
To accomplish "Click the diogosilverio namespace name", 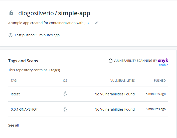I will pos(36,13).
